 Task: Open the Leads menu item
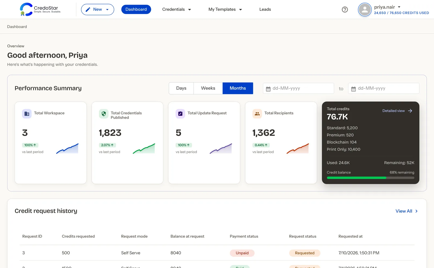coord(265,9)
